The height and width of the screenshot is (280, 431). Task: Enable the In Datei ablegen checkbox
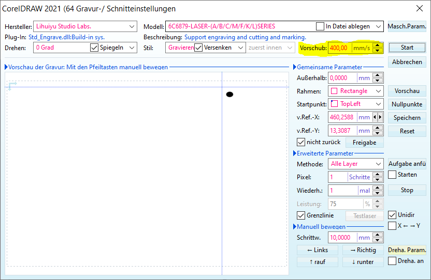pyautogui.click(x=320, y=26)
